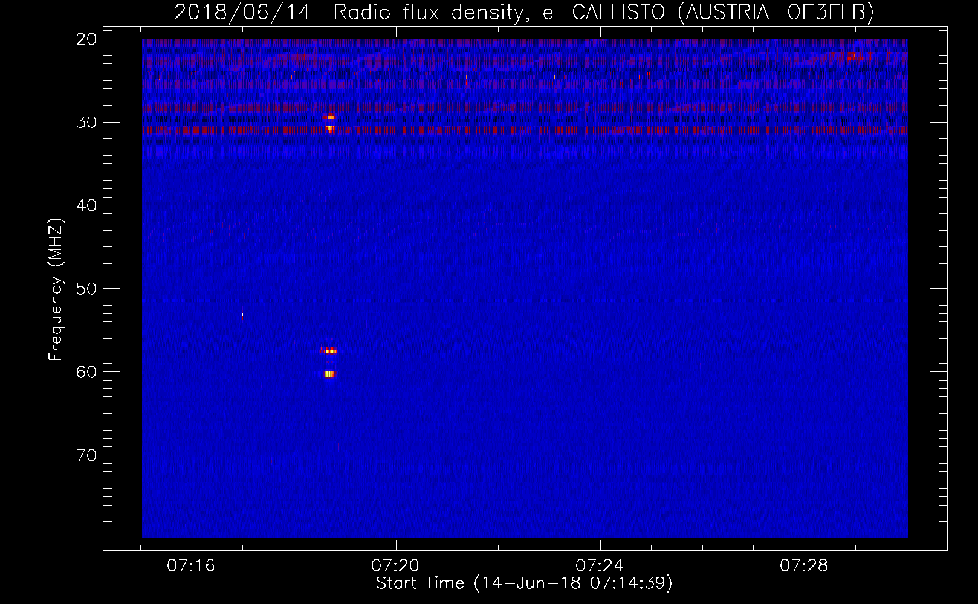Click the '60' frequency tick label
The width and height of the screenshot is (978, 604).
click(87, 371)
